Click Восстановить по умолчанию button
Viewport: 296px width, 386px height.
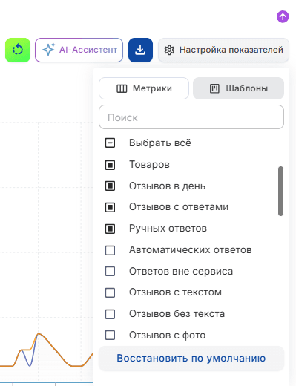point(191,359)
